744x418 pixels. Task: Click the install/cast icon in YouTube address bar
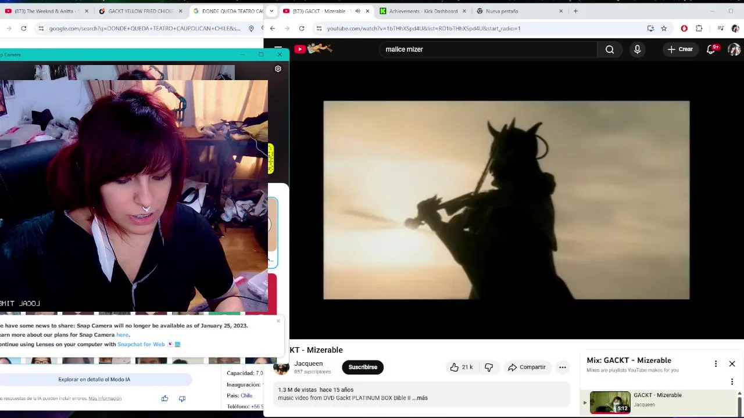pos(650,28)
